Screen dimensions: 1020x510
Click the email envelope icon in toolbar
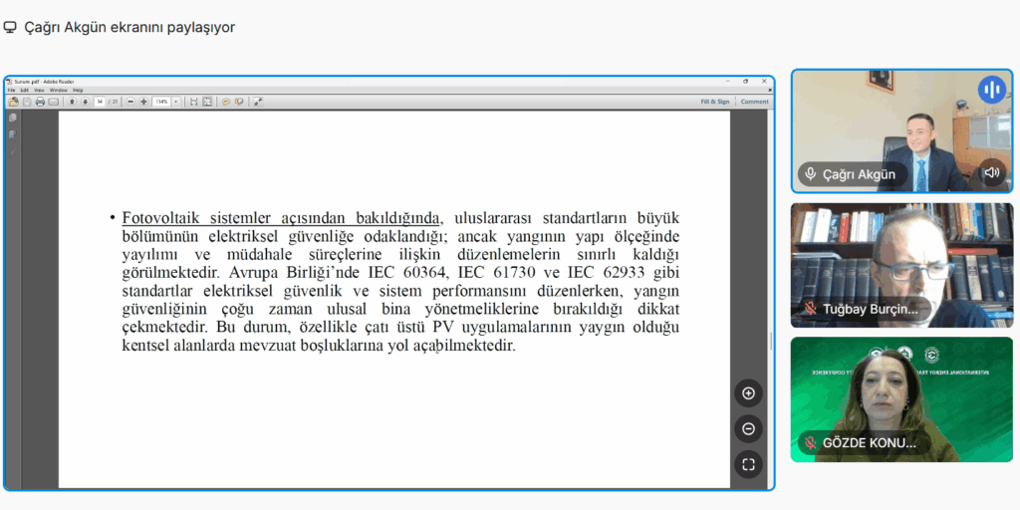(x=53, y=102)
